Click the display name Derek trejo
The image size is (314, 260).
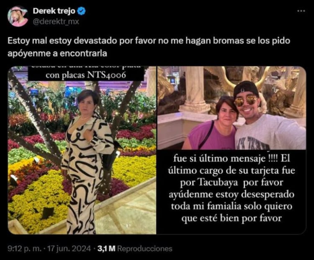[54, 11]
